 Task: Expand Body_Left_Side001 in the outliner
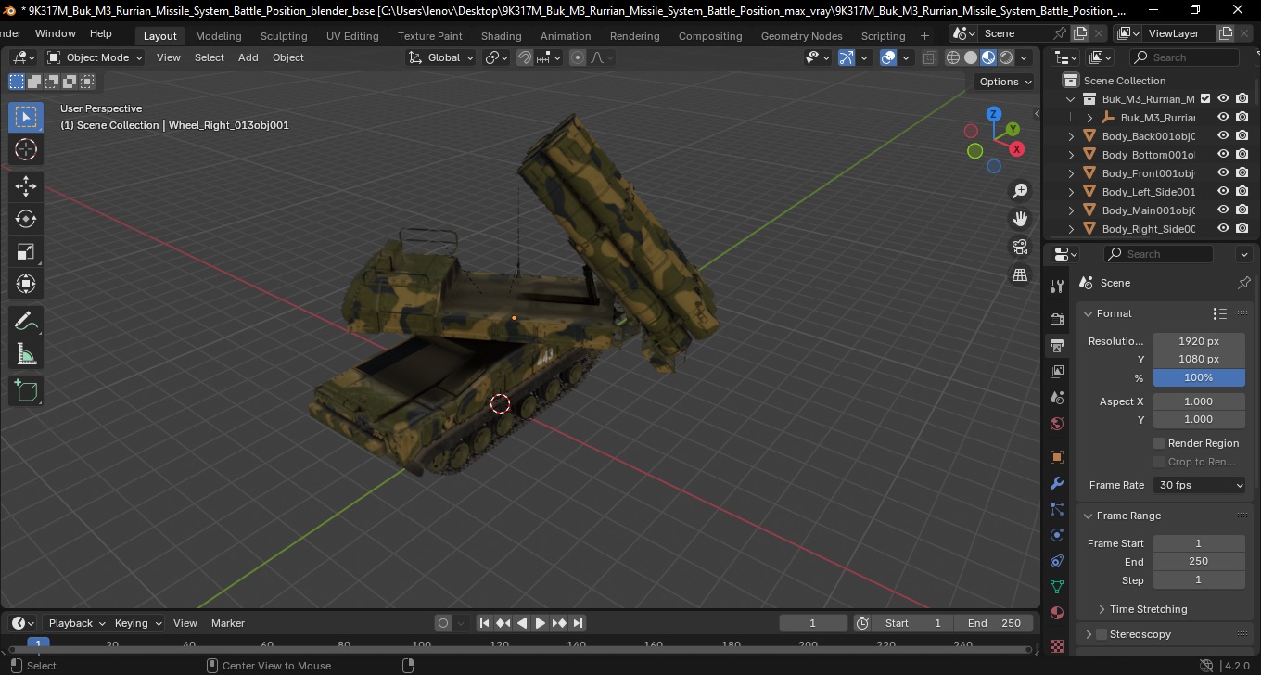click(x=1072, y=192)
